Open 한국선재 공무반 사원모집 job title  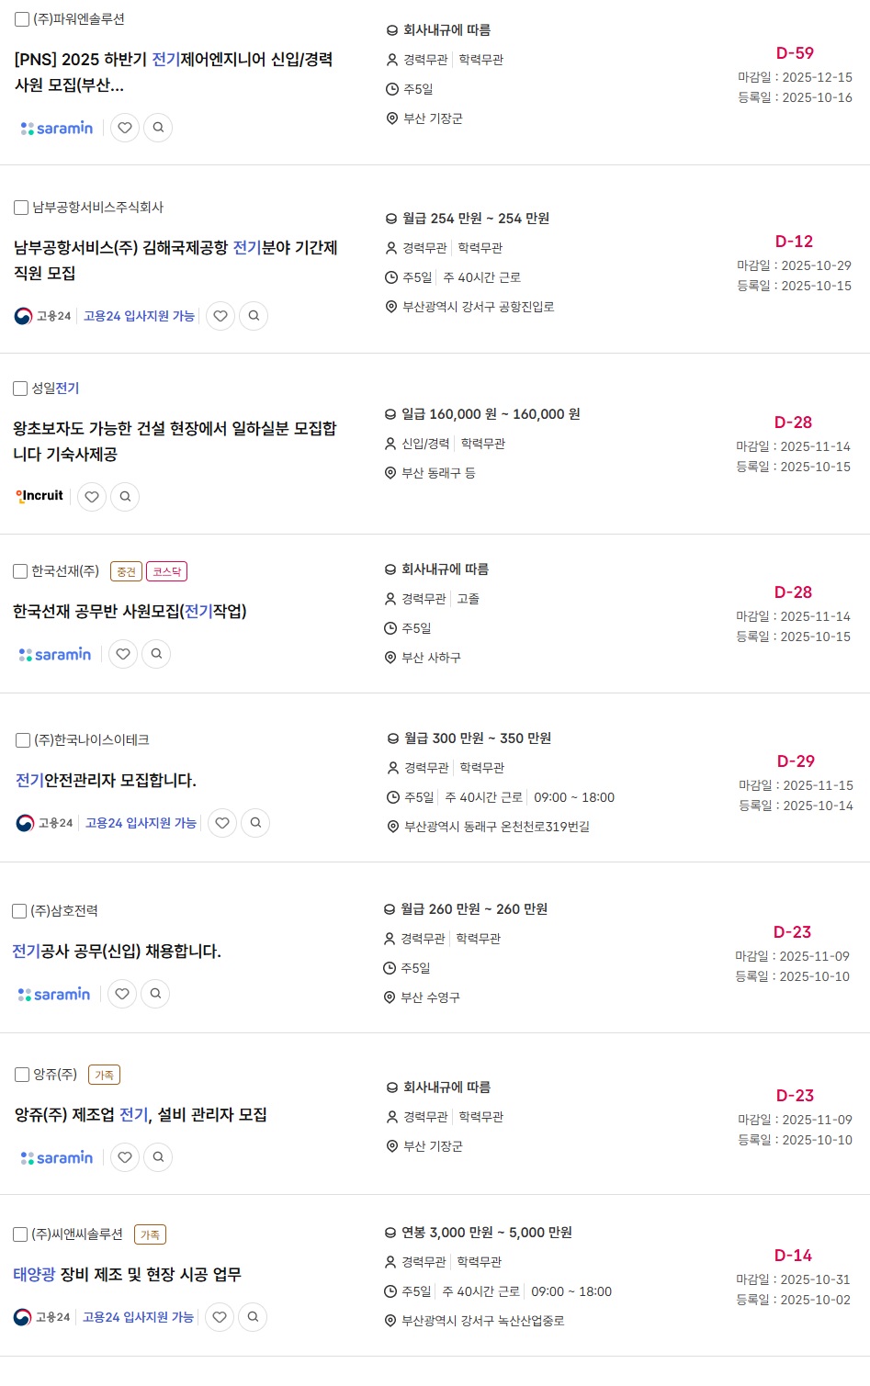130,612
